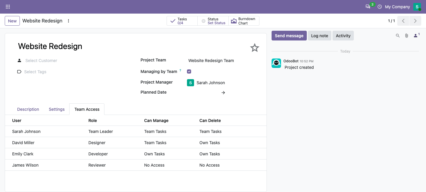
Task: Select the Emily Clark row
Action: pyautogui.click(x=136, y=154)
